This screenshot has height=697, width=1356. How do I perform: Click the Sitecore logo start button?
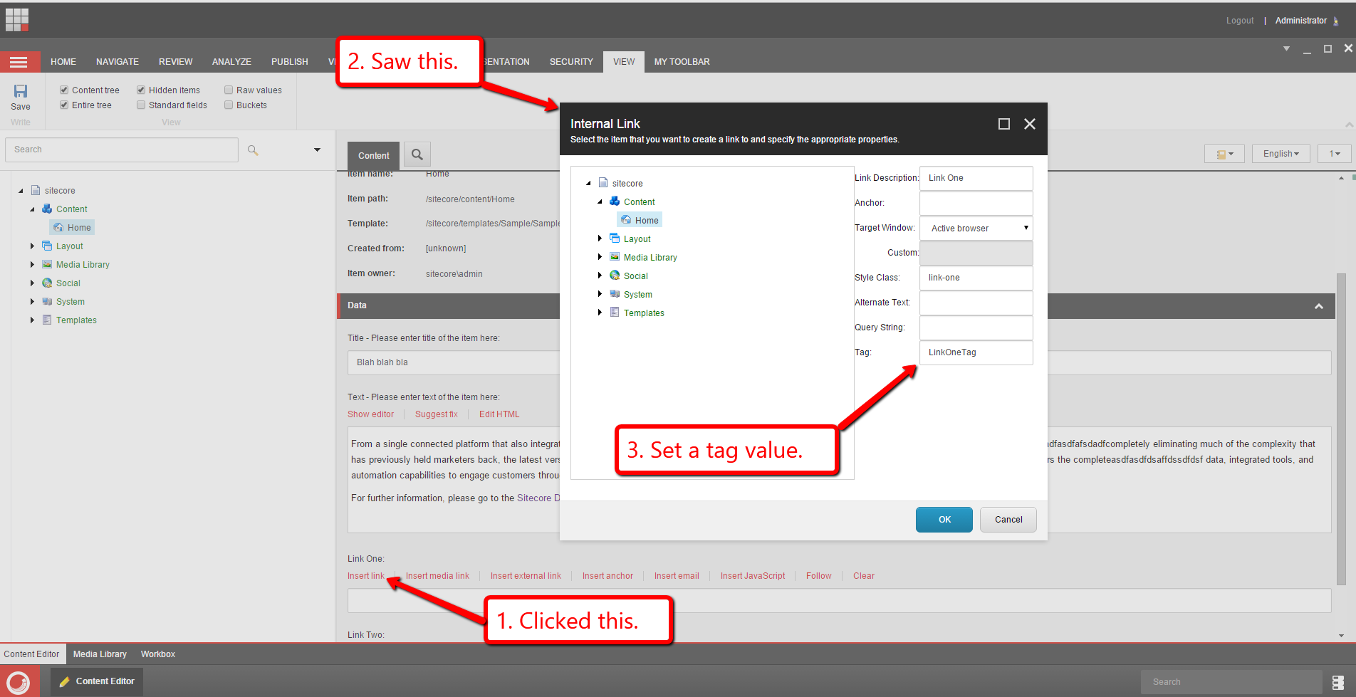coord(19,682)
